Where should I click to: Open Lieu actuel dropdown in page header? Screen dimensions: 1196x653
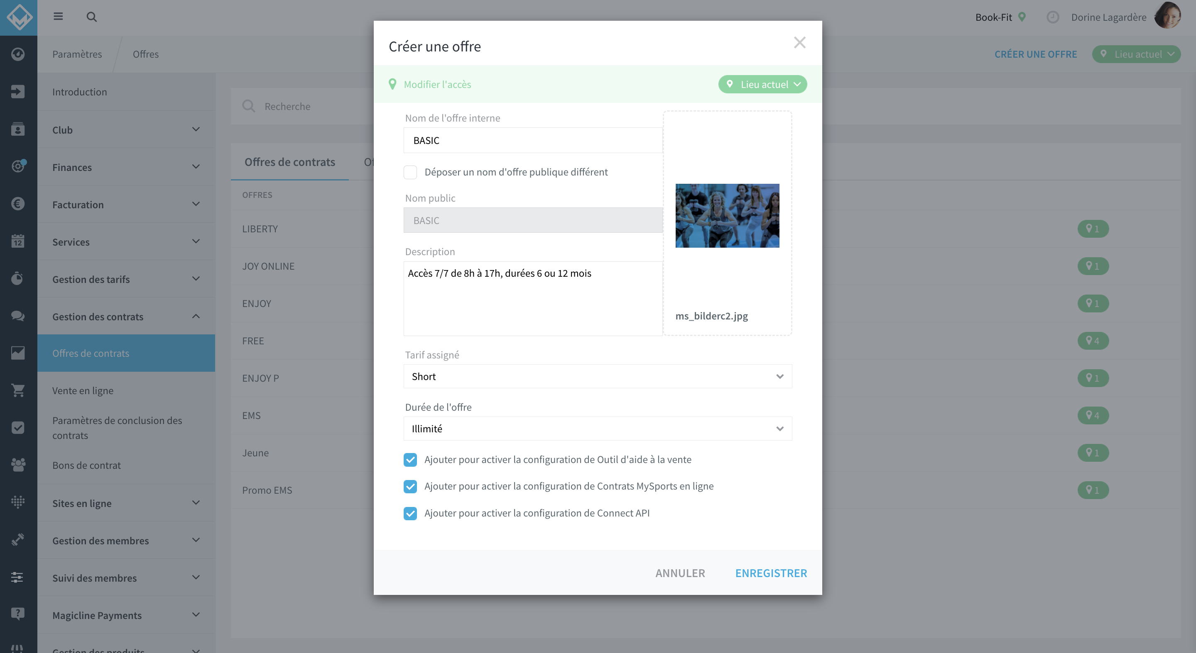tap(1136, 54)
